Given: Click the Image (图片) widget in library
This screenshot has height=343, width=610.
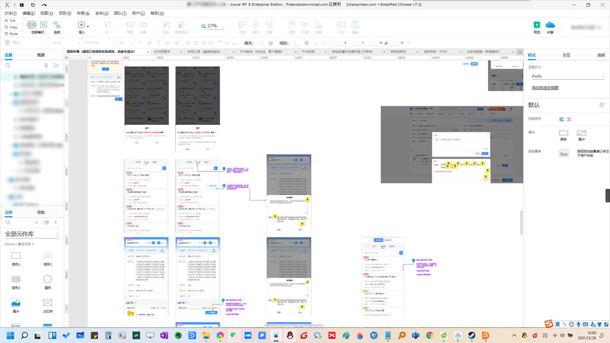Looking at the screenshot, I should point(16,303).
